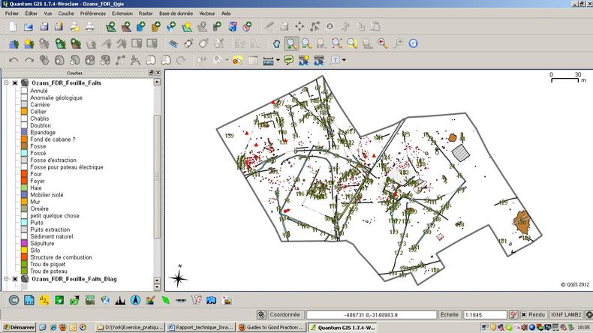The height and width of the screenshot is (333, 593).
Task: Click the Cellier orange color swatch
Action: pyautogui.click(x=24, y=112)
